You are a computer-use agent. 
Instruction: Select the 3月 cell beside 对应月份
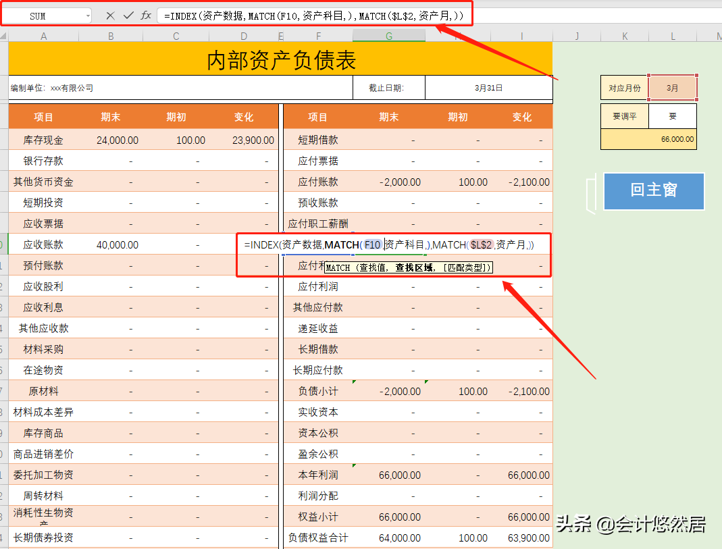click(673, 87)
